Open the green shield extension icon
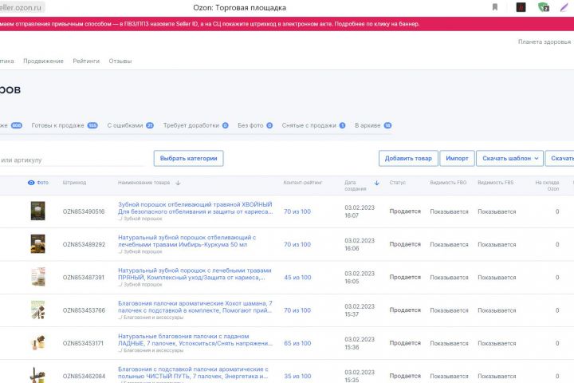574x383 pixels. pos(544,7)
